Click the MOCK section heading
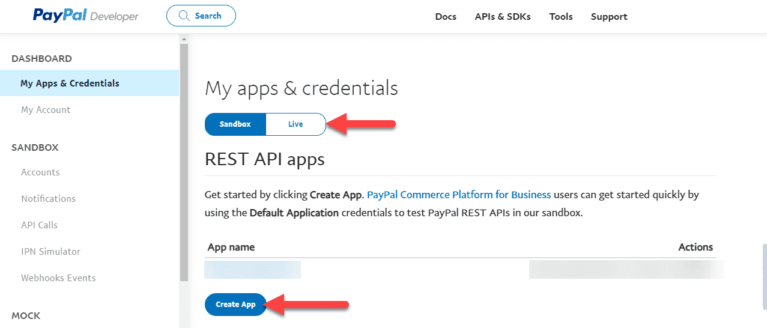Viewport: 767px width, 328px height. pos(26,315)
